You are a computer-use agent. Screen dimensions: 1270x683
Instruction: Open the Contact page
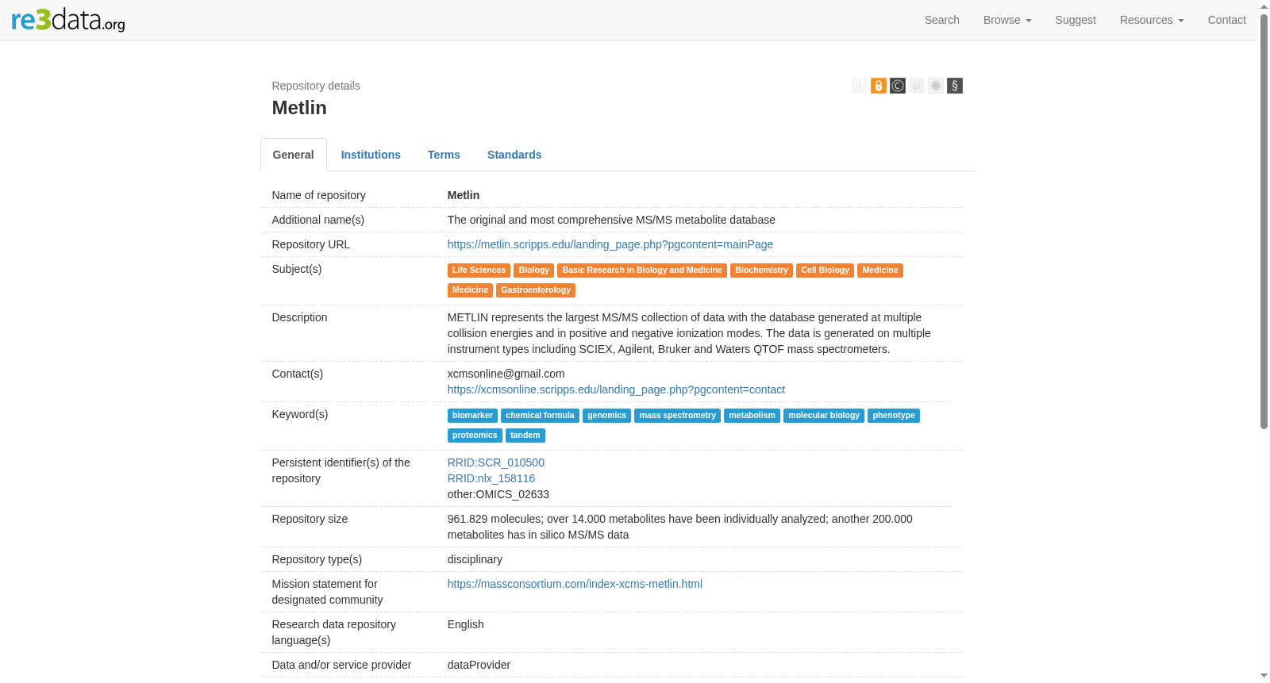1227,20
